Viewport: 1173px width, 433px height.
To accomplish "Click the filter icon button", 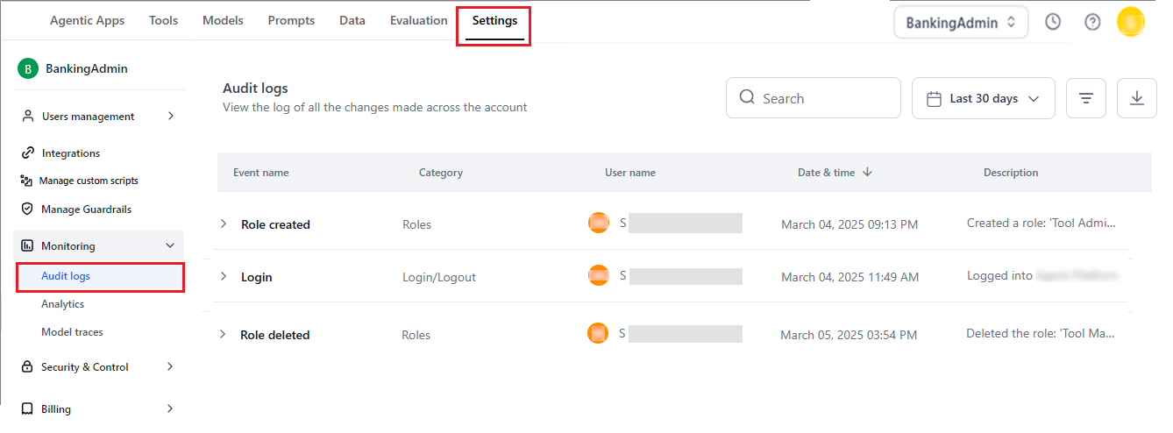I will click(x=1085, y=98).
